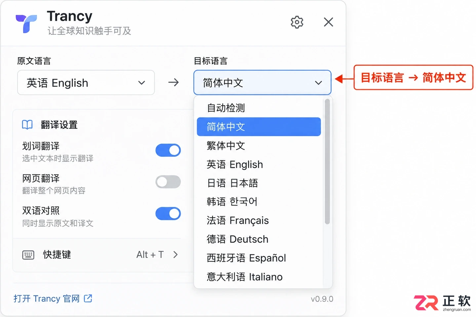The image size is (476, 317).
Task: Pick 英语 English in the target language list
Action: click(259, 164)
